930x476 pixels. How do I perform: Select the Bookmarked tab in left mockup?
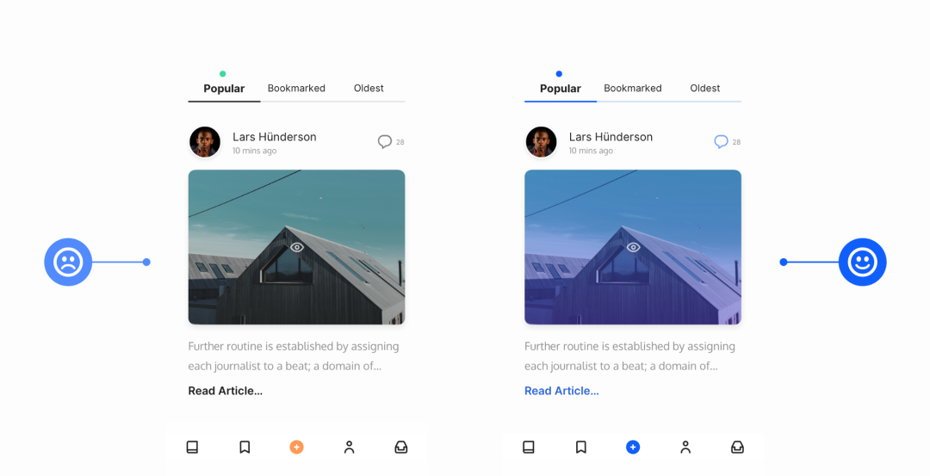[296, 89]
